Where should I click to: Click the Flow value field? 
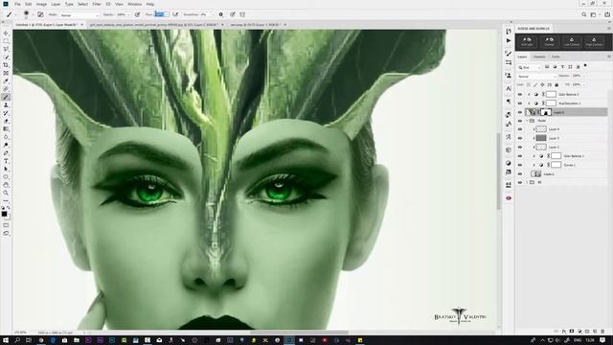159,14
